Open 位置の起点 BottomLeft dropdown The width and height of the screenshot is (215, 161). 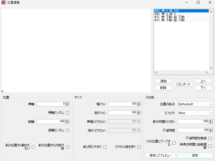coord(195,104)
